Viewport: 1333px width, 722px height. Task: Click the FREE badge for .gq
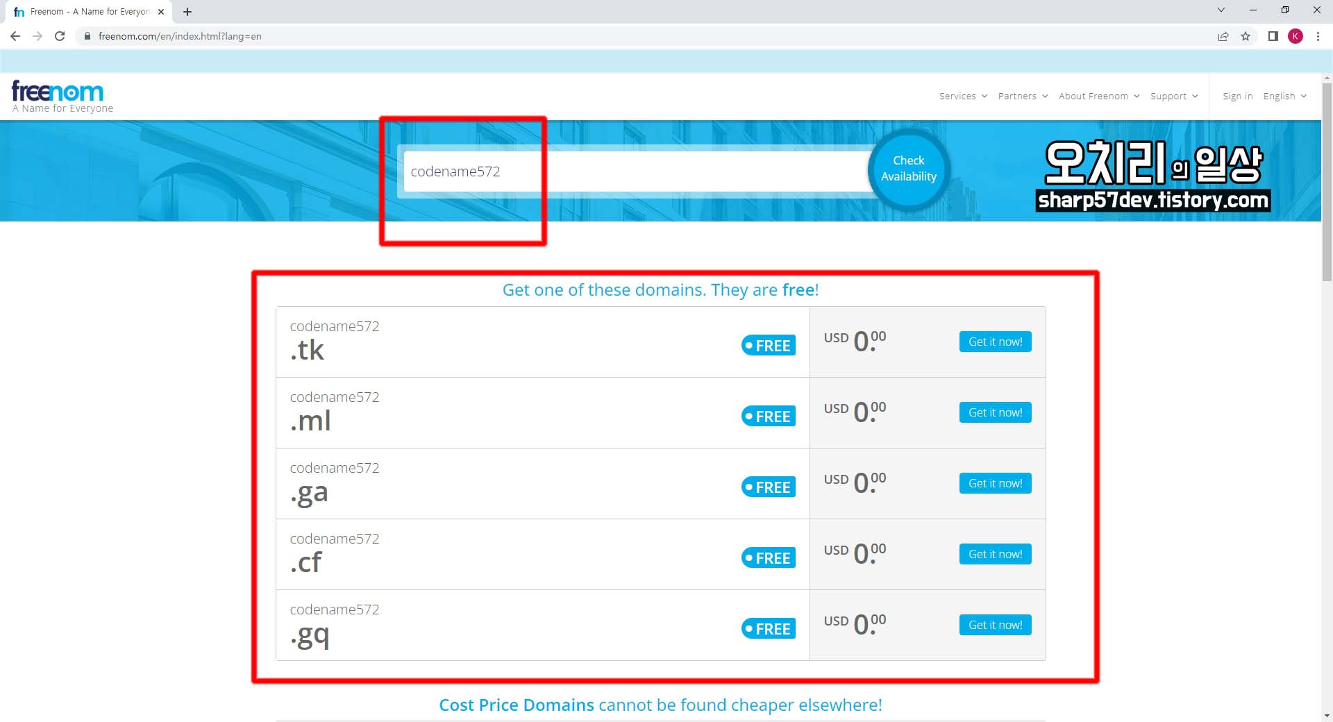click(768, 628)
